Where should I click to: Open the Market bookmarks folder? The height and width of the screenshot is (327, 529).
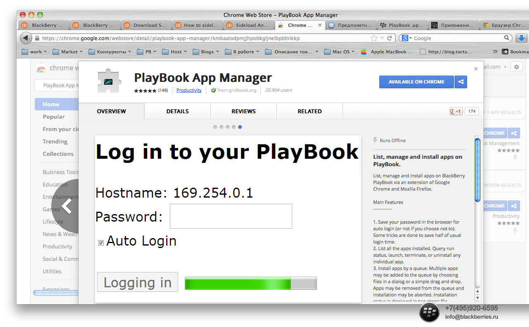pyautogui.click(x=68, y=52)
